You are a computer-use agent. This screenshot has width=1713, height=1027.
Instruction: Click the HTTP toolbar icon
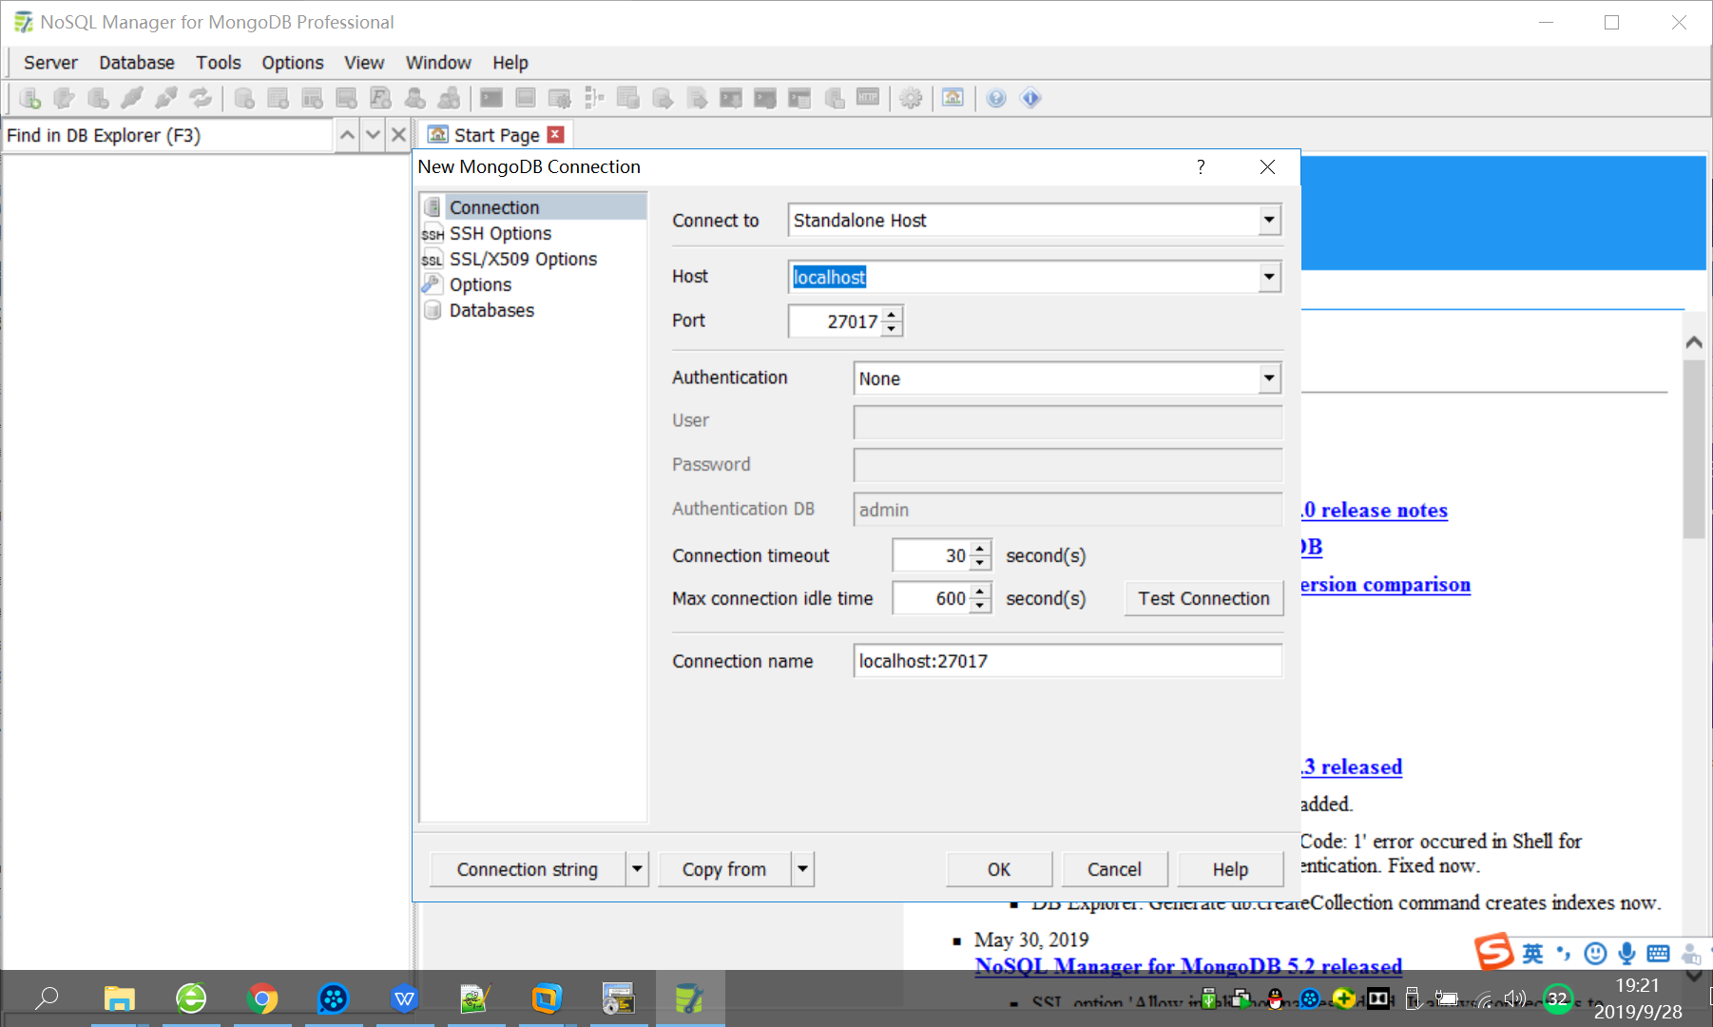pyautogui.click(x=868, y=98)
